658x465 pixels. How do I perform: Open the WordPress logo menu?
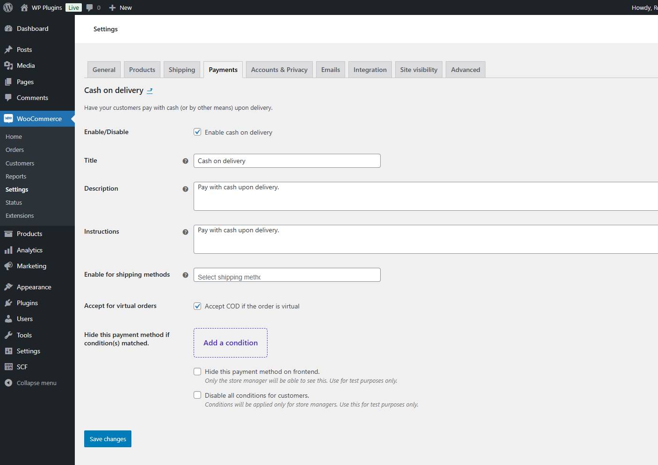8,7
